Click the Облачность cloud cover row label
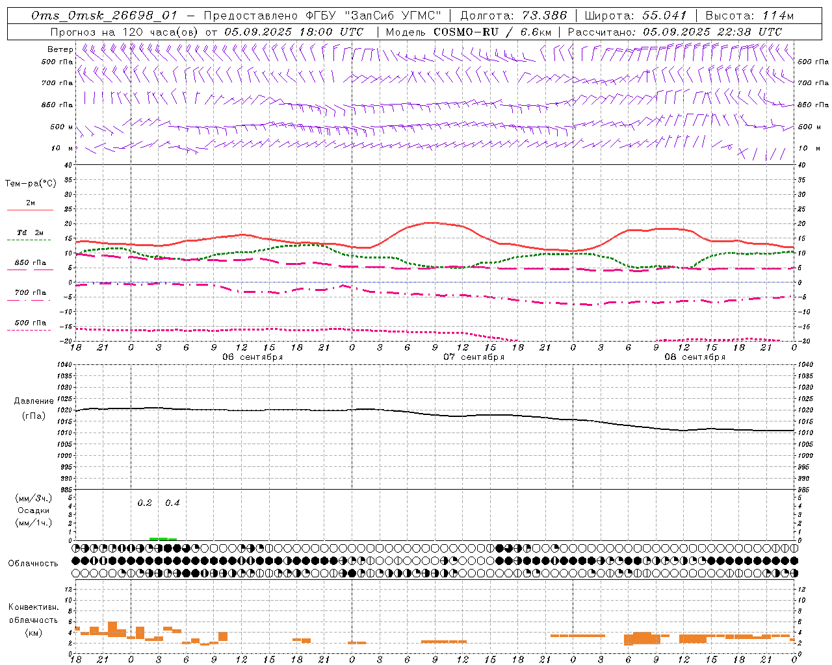Screen dimensions: 832x665 click(x=33, y=564)
